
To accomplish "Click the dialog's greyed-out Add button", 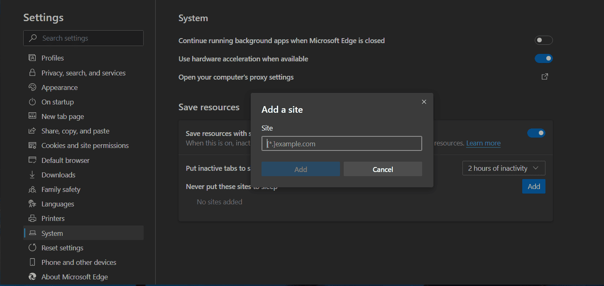I will 301,169.
